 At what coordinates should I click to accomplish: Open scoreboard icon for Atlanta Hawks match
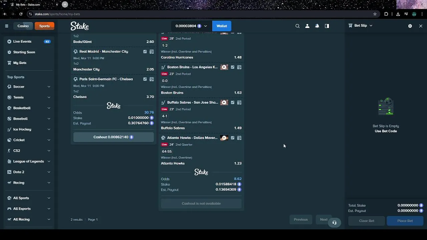click(239, 138)
